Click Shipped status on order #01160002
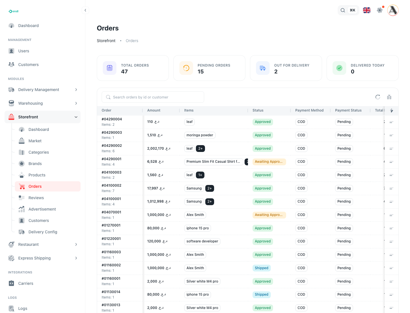The height and width of the screenshot is (313, 410). point(262,268)
